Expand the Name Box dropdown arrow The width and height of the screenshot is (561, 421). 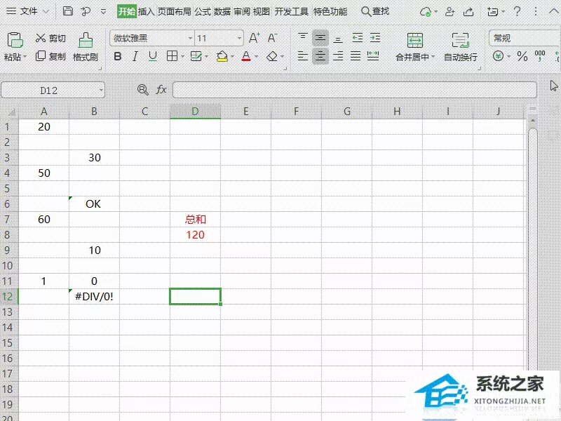pyautogui.click(x=101, y=91)
